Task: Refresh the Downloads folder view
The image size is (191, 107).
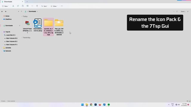Action: [x=177, y=11]
